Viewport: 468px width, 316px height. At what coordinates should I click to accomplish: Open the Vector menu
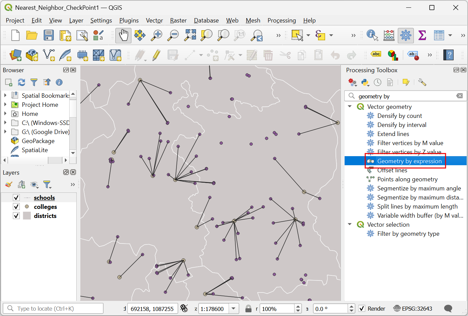[x=154, y=20]
